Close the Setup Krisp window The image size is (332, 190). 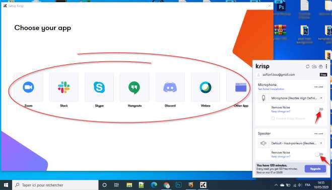click(270, 6)
